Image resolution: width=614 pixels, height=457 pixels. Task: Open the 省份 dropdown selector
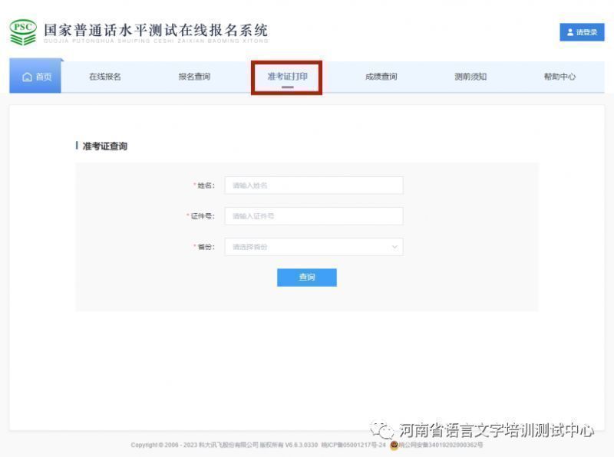coord(313,247)
